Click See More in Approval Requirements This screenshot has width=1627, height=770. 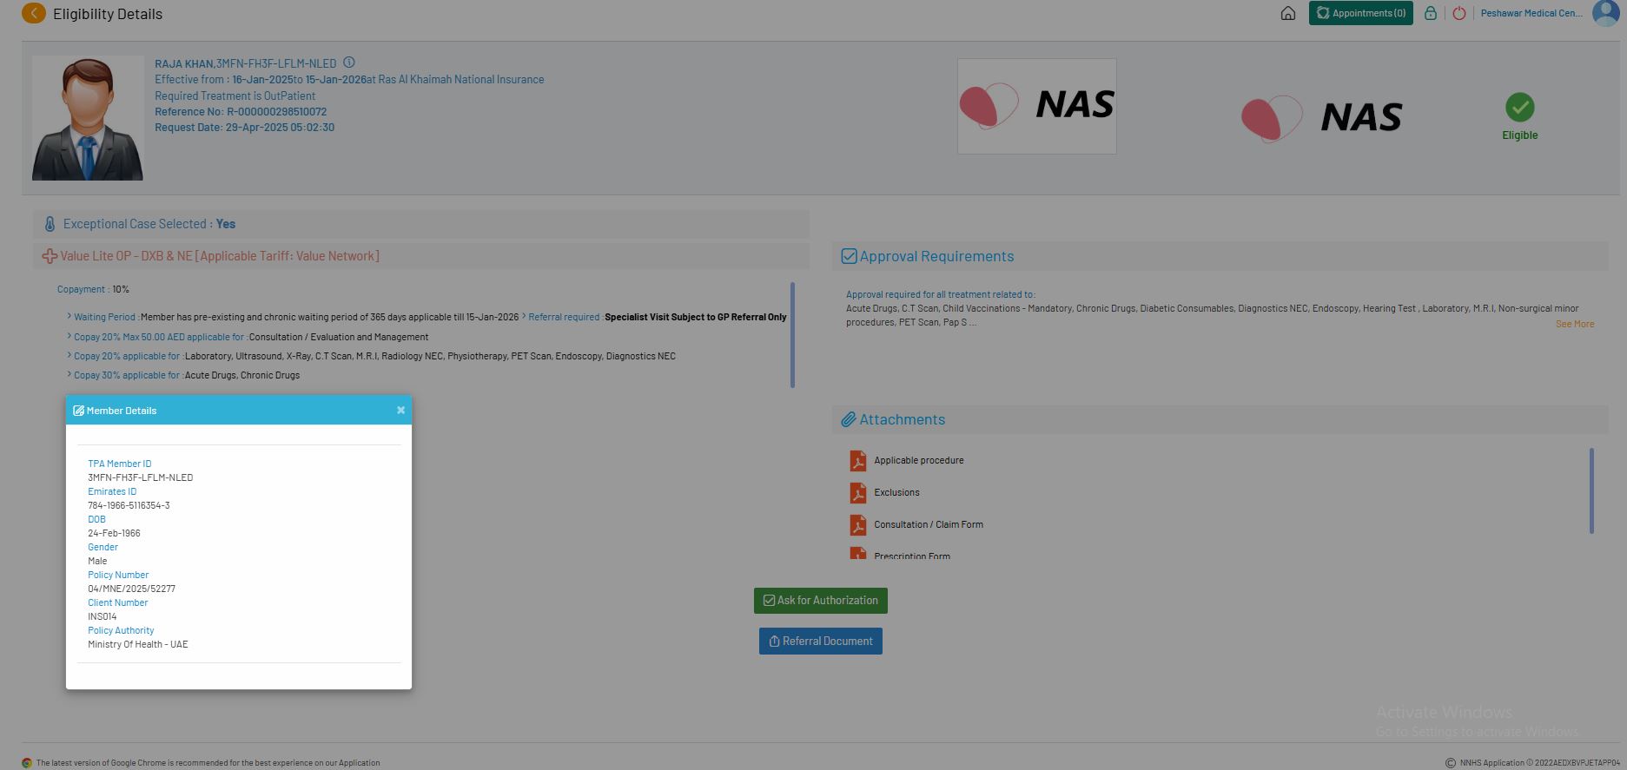1574,324
